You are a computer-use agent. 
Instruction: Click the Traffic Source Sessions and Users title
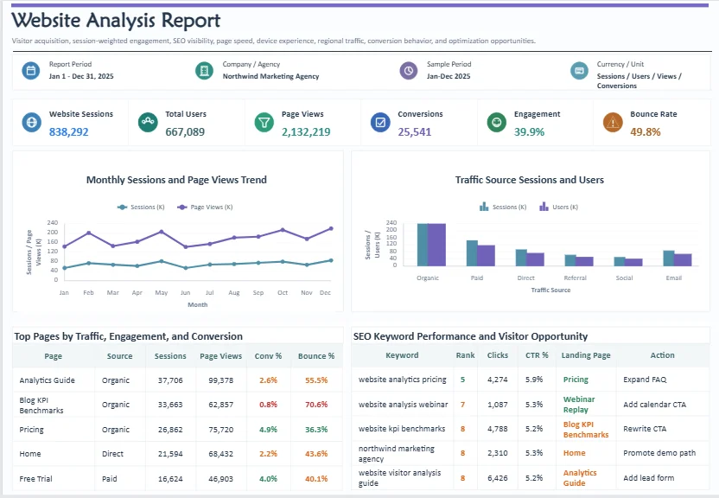tap(529, 180)
